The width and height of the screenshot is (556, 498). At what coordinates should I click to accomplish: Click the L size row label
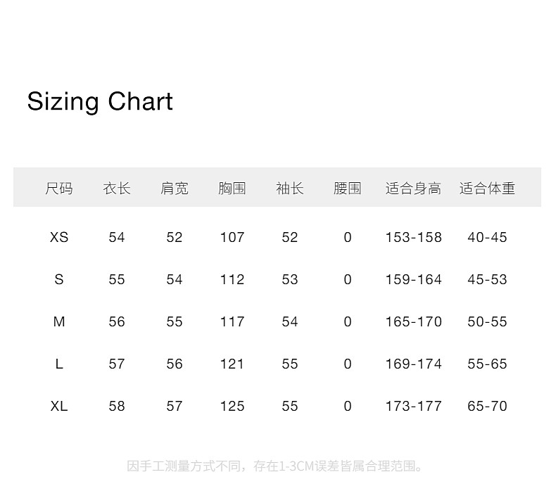59,364
